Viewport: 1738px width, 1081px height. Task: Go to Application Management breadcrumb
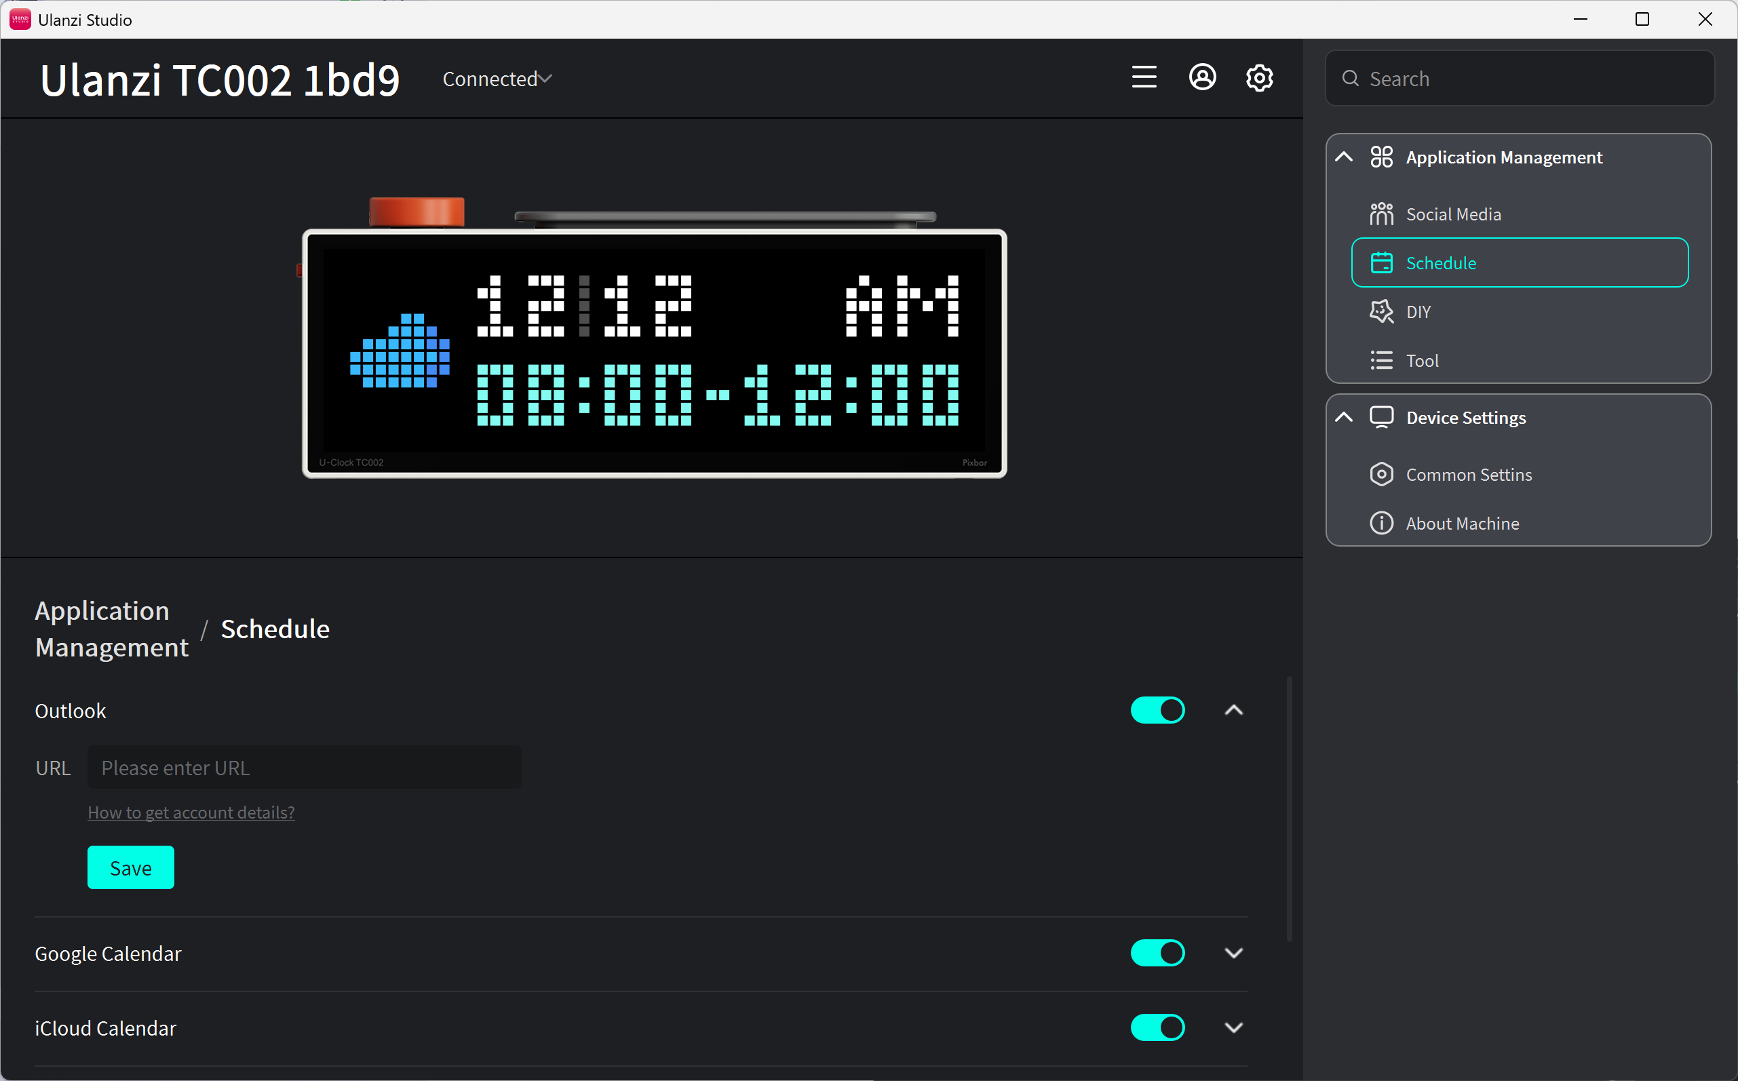(111, 629)
